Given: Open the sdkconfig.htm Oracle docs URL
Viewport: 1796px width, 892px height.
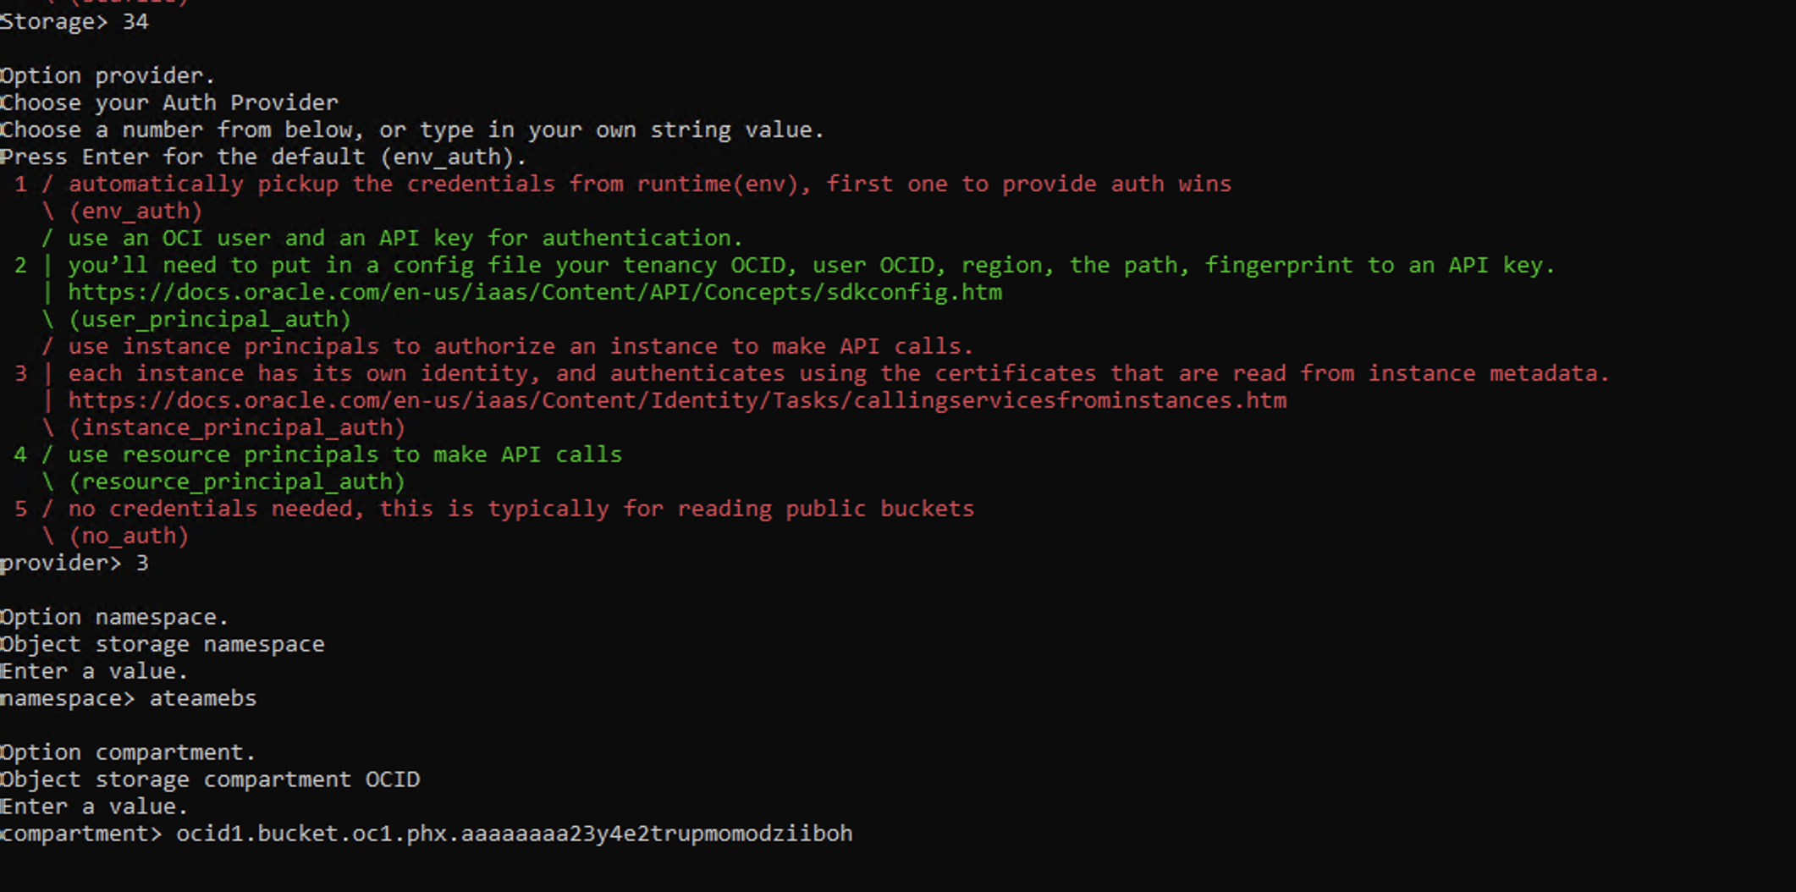Looking at the screenshot, I should (535, 292).
